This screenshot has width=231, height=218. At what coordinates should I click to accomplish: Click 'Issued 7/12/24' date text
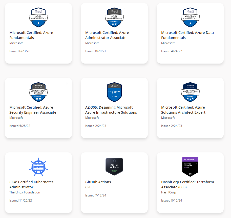96,195
